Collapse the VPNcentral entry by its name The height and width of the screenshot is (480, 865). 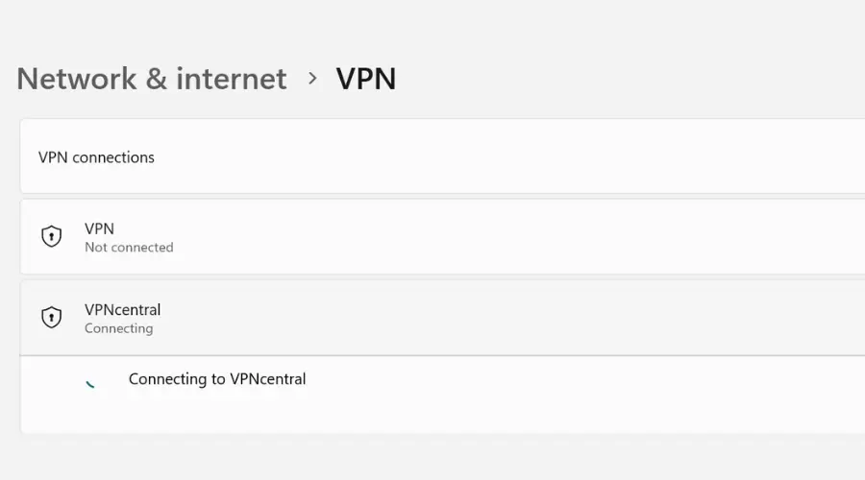point(122,310)
